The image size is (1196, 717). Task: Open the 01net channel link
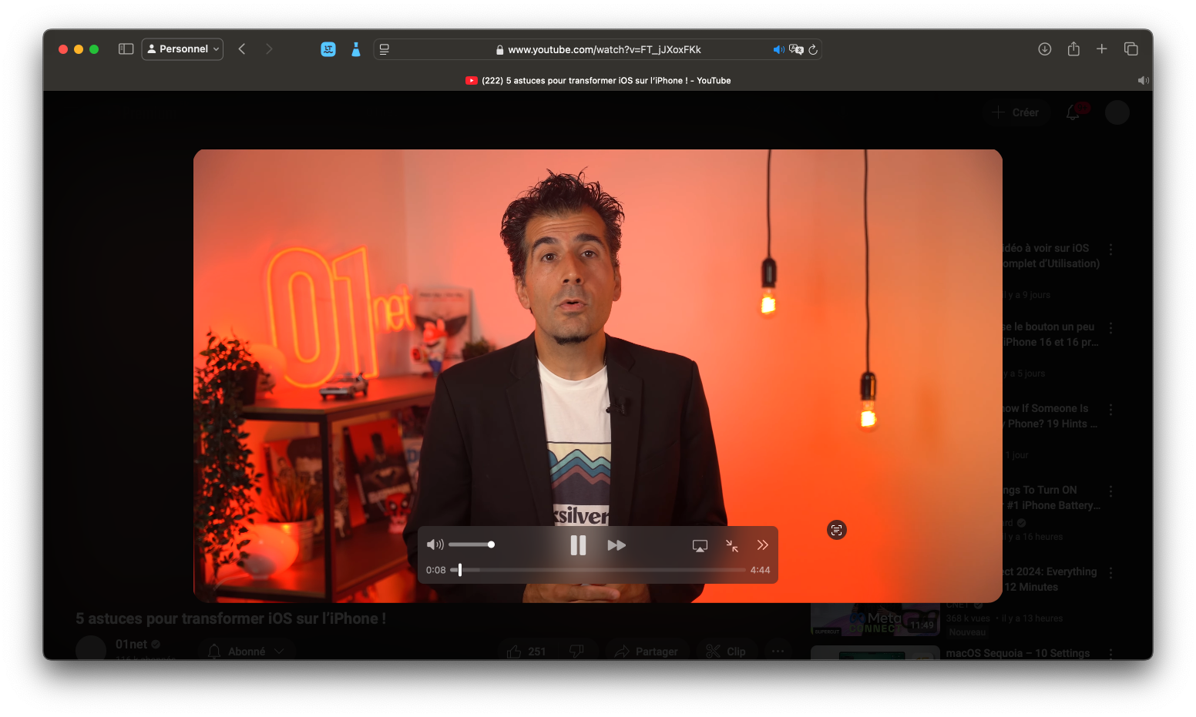tap(131, 644)
